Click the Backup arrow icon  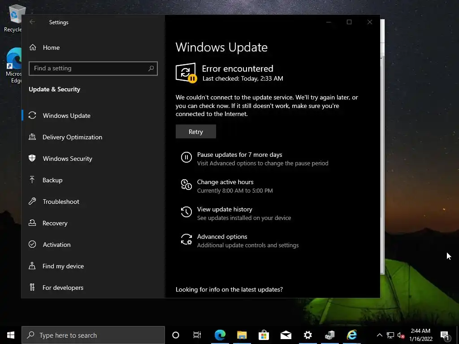(x=32, y=180)
